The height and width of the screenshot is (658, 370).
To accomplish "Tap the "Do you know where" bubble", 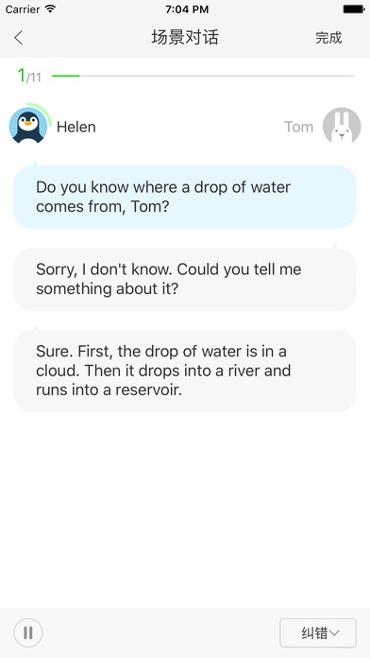I will [185, 197].
